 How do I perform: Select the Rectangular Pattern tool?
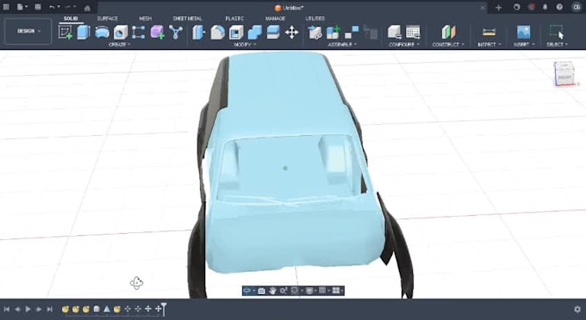[138, 32]
